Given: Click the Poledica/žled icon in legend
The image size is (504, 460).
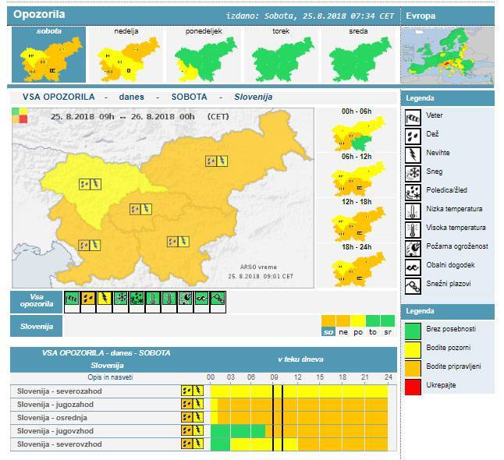Looking at the screenshot, I should (413, 190).
